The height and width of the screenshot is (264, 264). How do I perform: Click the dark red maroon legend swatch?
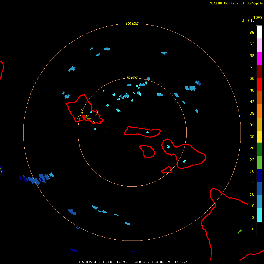tap(259, 72)
